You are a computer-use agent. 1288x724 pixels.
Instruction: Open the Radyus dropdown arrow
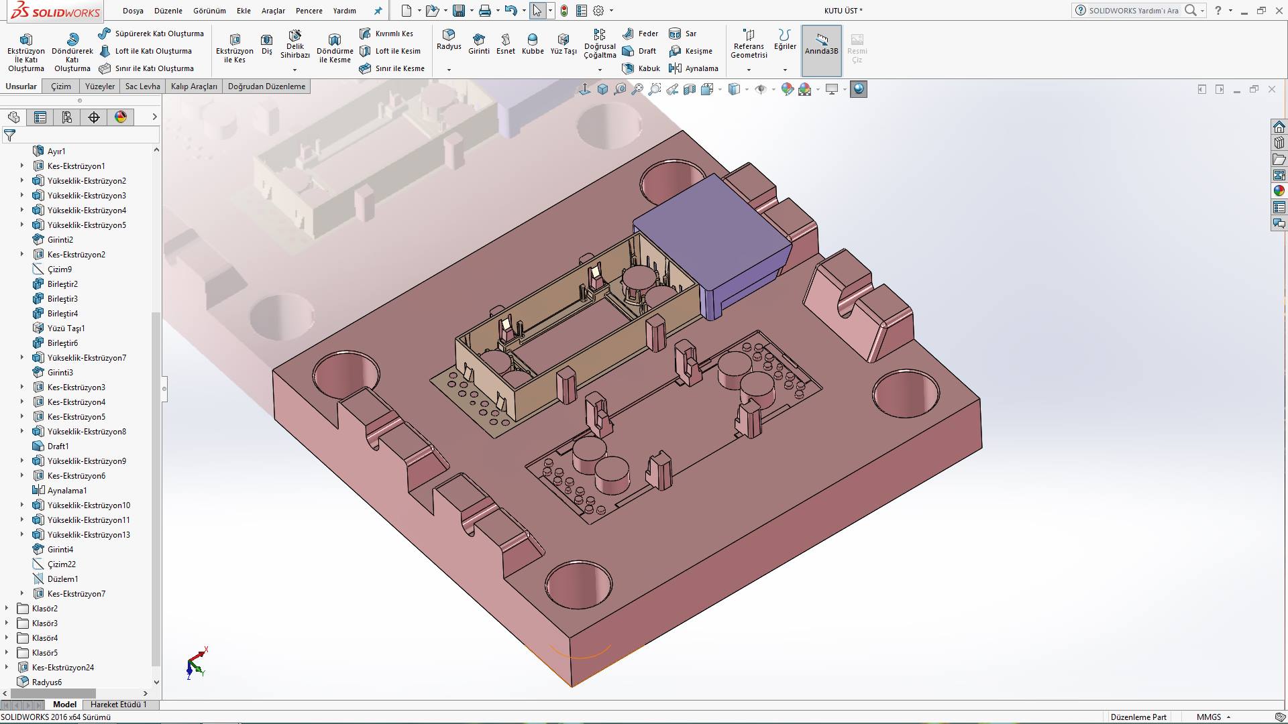click(x=449, y=70)
